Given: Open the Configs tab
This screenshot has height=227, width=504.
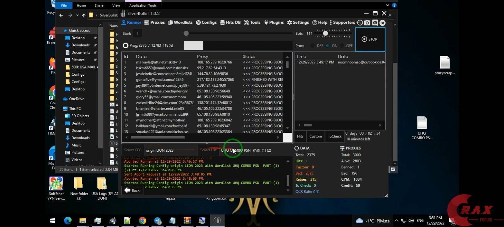Looking at the screenshot, I should point(206,22).
